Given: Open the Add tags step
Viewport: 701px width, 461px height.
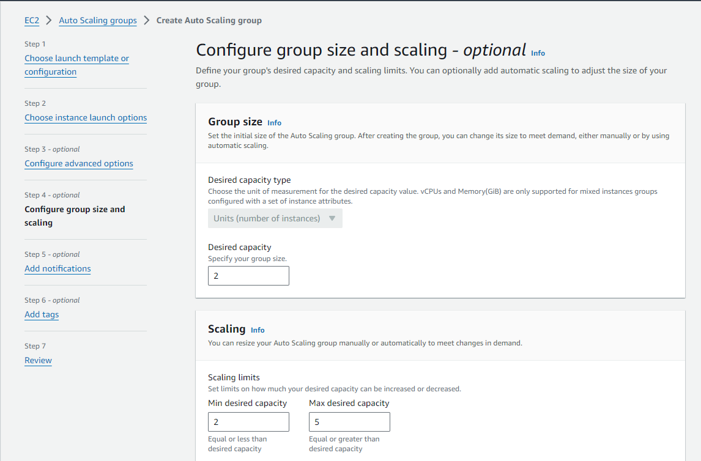Looking at the screenshot, I should [42, 314].
